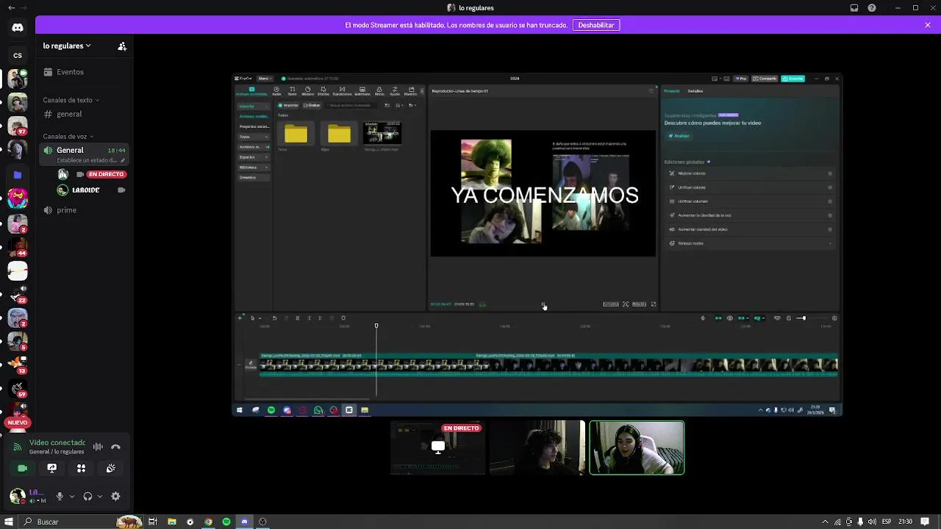The height and width of the screenshot is (529, 941).
Task: Open File Explorer from the taskbar
Action: pyautogui.click(x=171, y=522)
